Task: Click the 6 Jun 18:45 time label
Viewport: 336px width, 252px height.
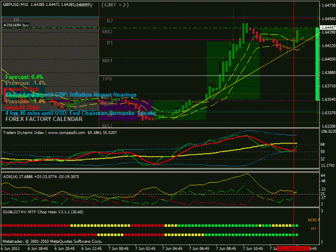Action: click(x=38, y=249)
